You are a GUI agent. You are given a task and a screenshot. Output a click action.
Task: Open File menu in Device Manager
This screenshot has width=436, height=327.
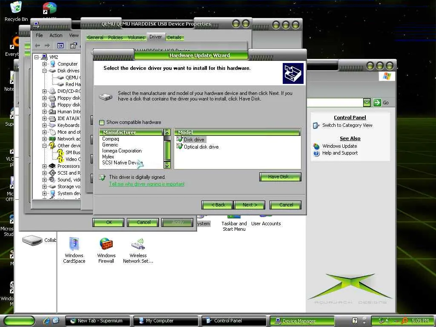point(39,35)
